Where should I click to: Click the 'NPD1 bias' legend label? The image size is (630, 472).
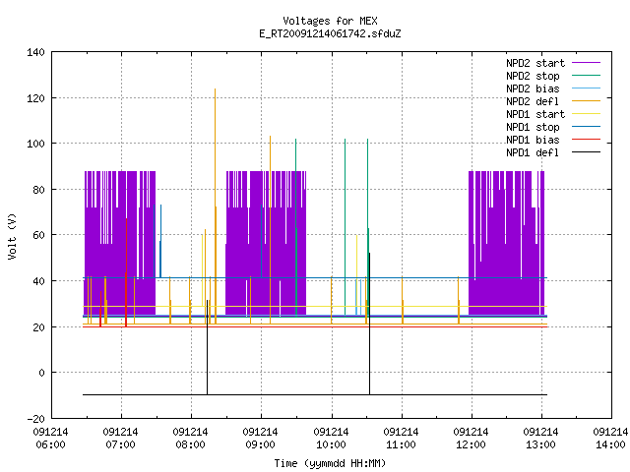click(x=533, y=140)
